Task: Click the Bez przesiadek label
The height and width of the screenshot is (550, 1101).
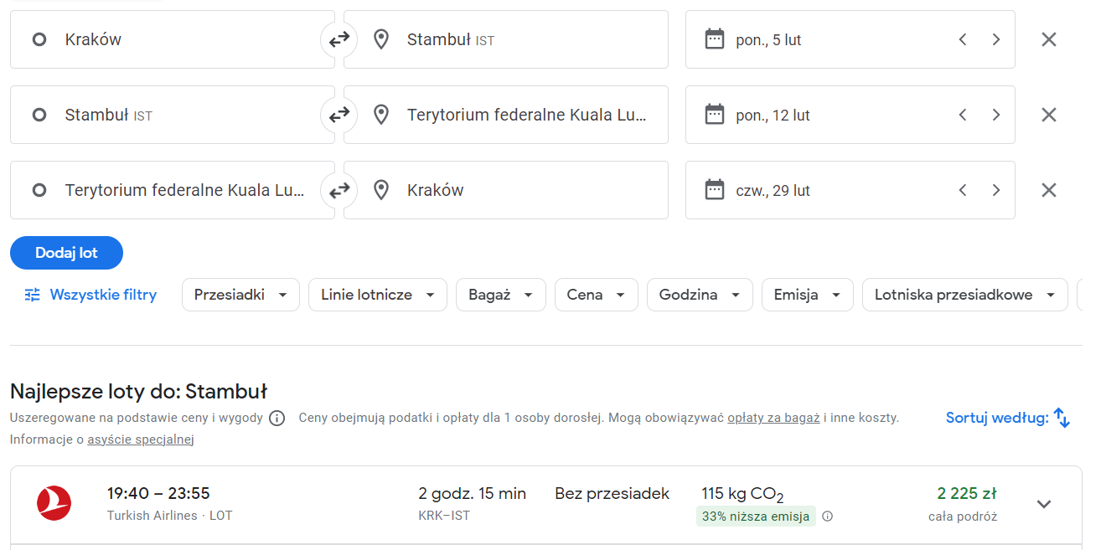Action: click(613, 494)
